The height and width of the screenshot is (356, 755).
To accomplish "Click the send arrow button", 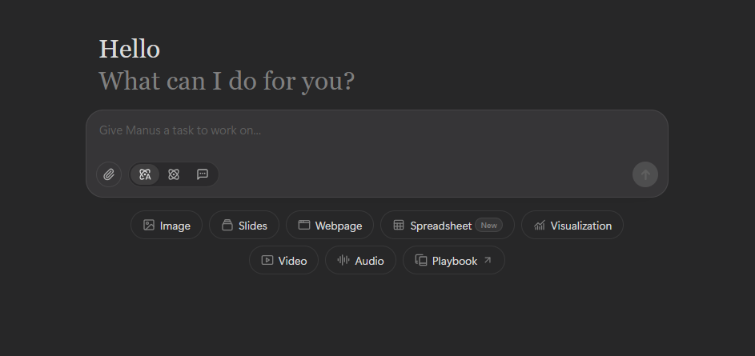I will 645,174.
